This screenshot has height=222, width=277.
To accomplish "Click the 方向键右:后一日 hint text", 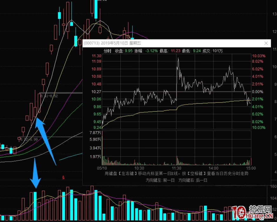I will point(193,180).
